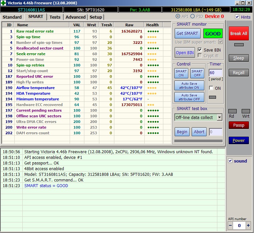The width and height of the screenshot is (256, 233).
Task: Decrease API number with minus button
Action: pos(230,225)
